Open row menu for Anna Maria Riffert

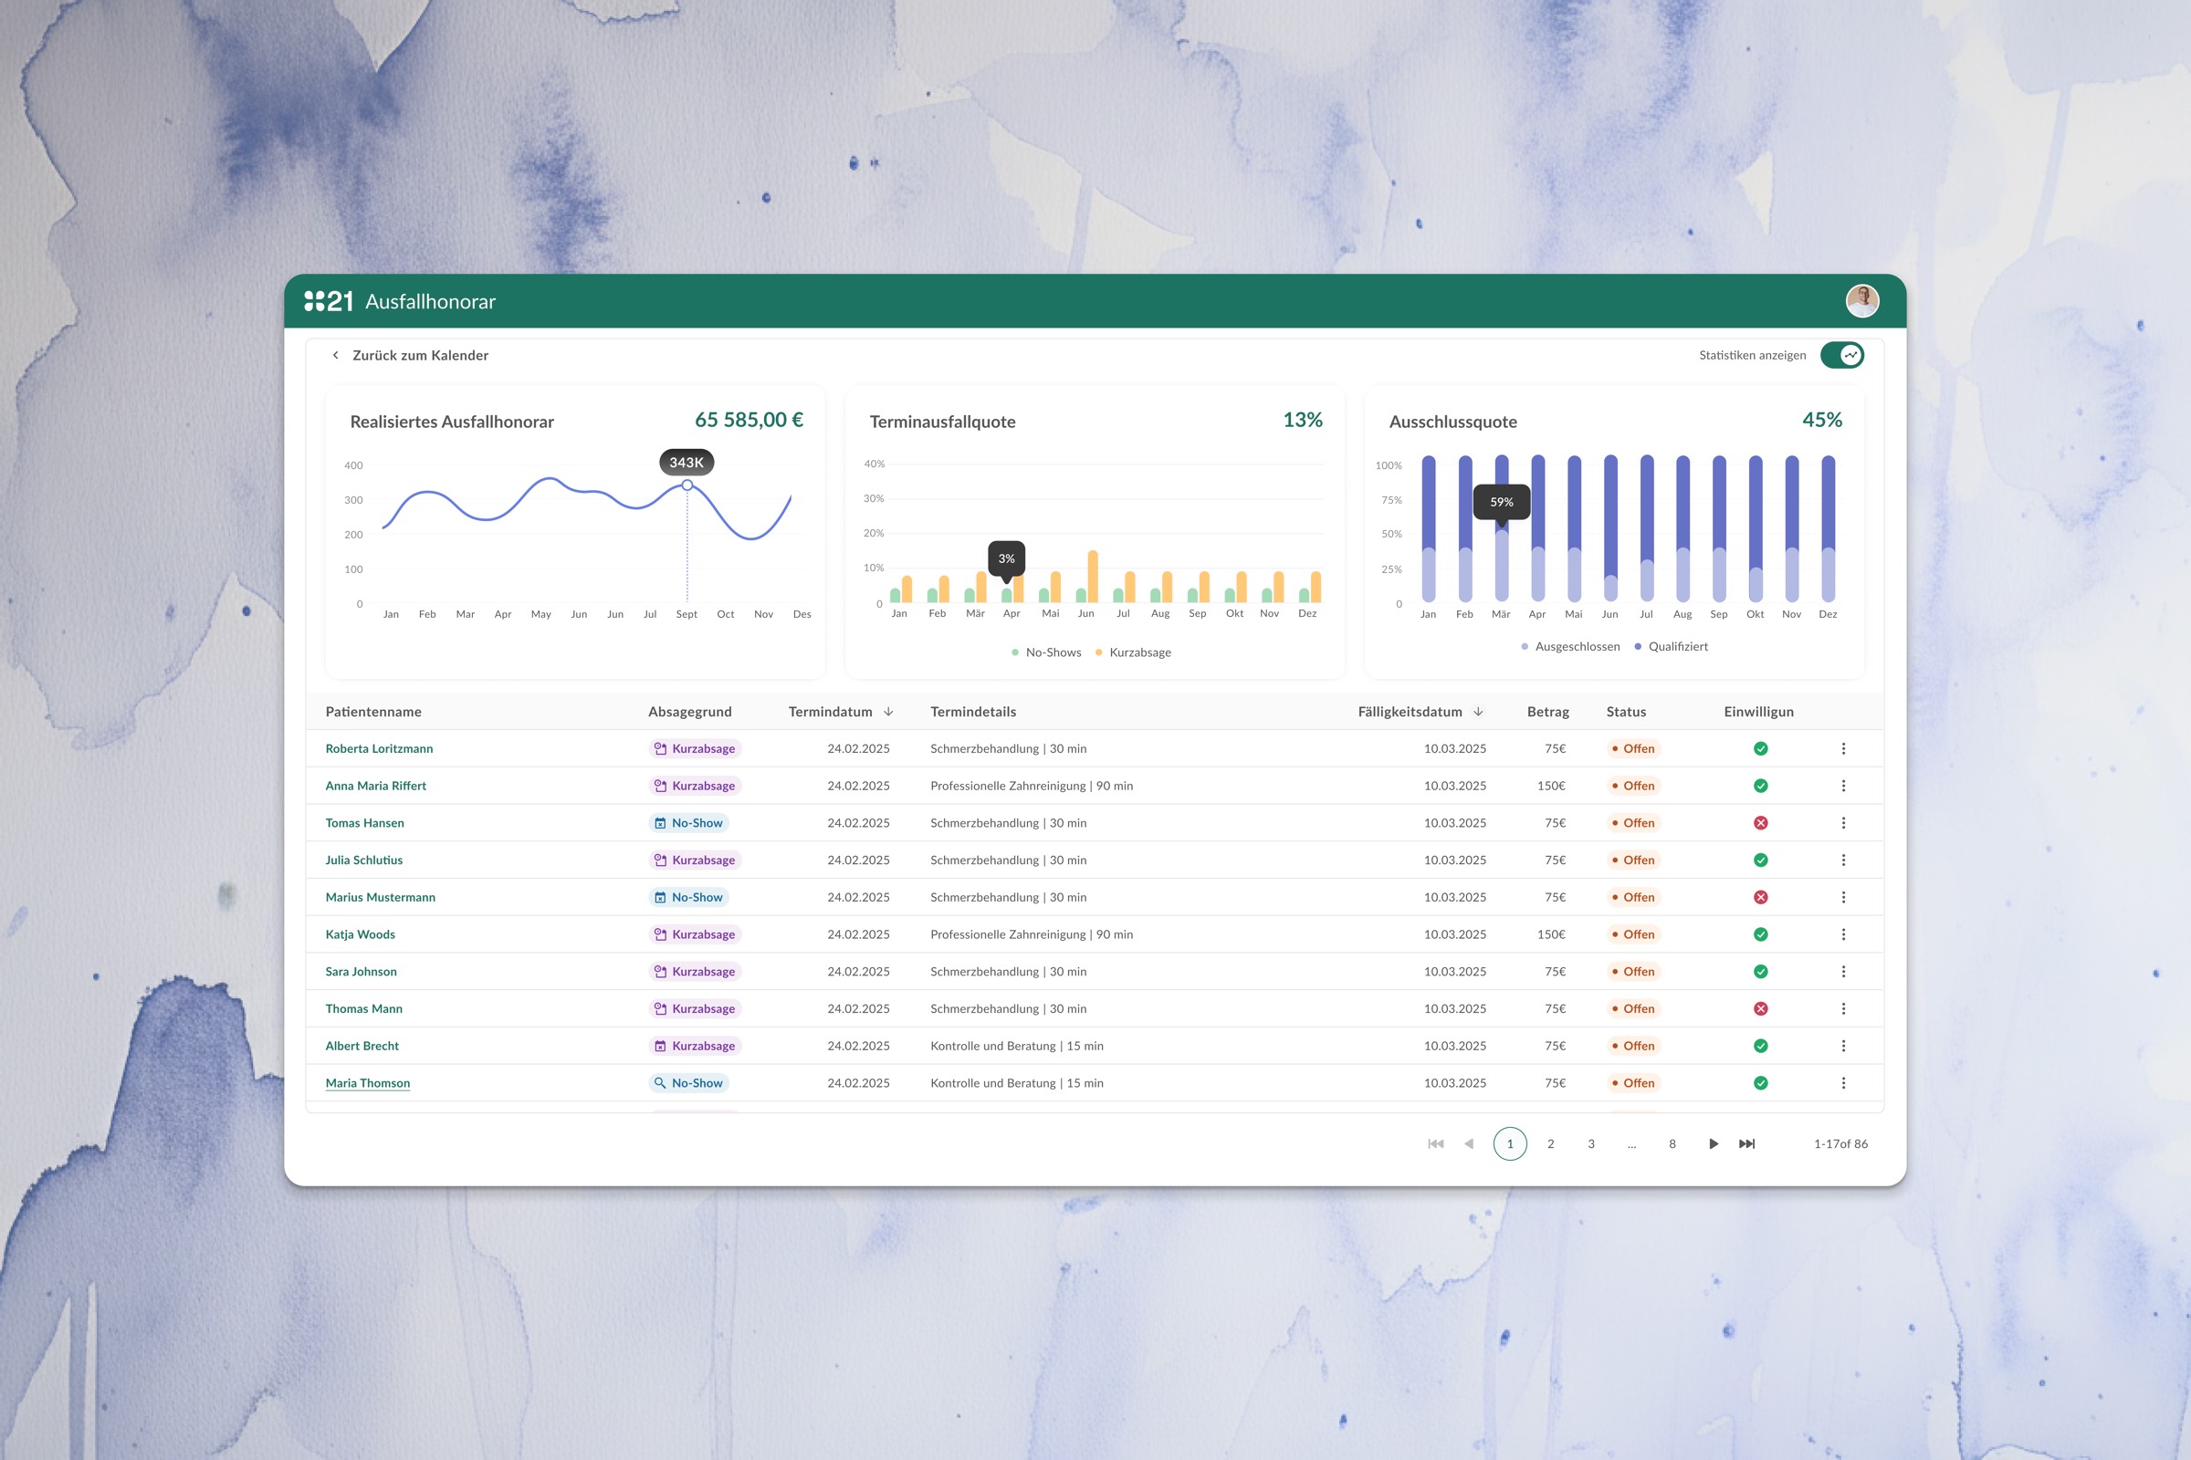(x=1842, y=786)
